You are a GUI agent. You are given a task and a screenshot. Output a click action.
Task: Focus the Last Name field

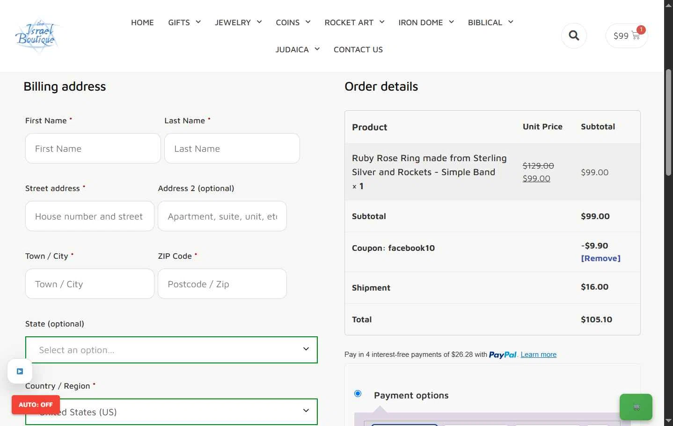pyautogui.click(x=232, y=149)
